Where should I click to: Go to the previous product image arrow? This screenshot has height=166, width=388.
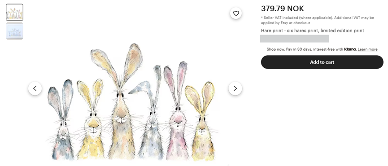(x=35, y=88)
